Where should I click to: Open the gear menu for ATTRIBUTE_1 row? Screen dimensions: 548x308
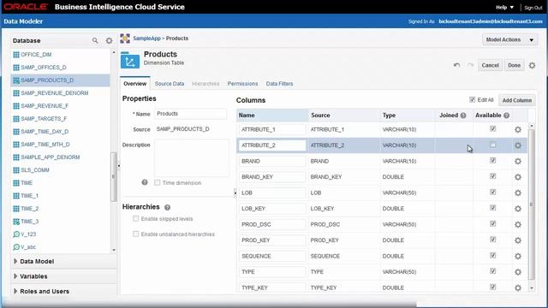click(x=518, y=129)
